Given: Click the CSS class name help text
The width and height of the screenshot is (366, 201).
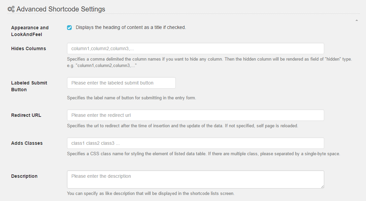Looking at the screenshot, I should (203, 154).
